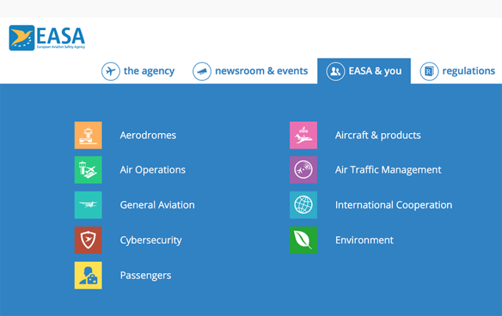Click the purple Air Traffic Management icon
This screenshot has width=502, height=316.
[x=303, y=170]
